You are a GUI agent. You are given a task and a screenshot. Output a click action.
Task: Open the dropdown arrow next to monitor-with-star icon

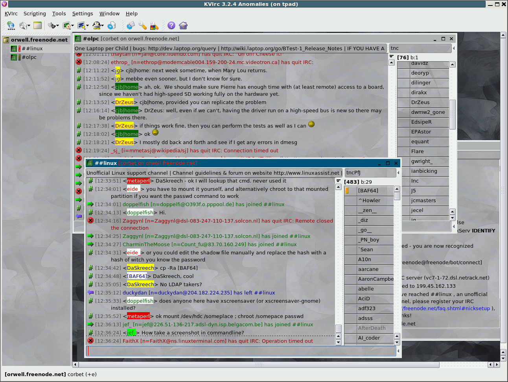tap(88, 26)
